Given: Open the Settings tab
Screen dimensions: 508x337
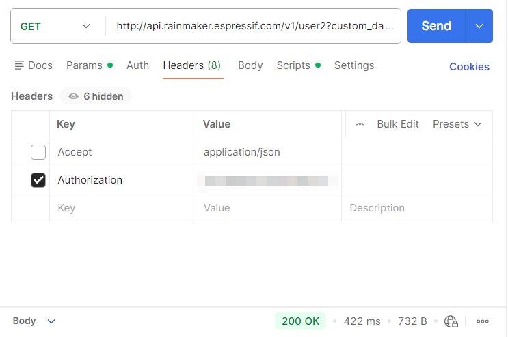Looking at the screenshot, I should tap(353, 65).
